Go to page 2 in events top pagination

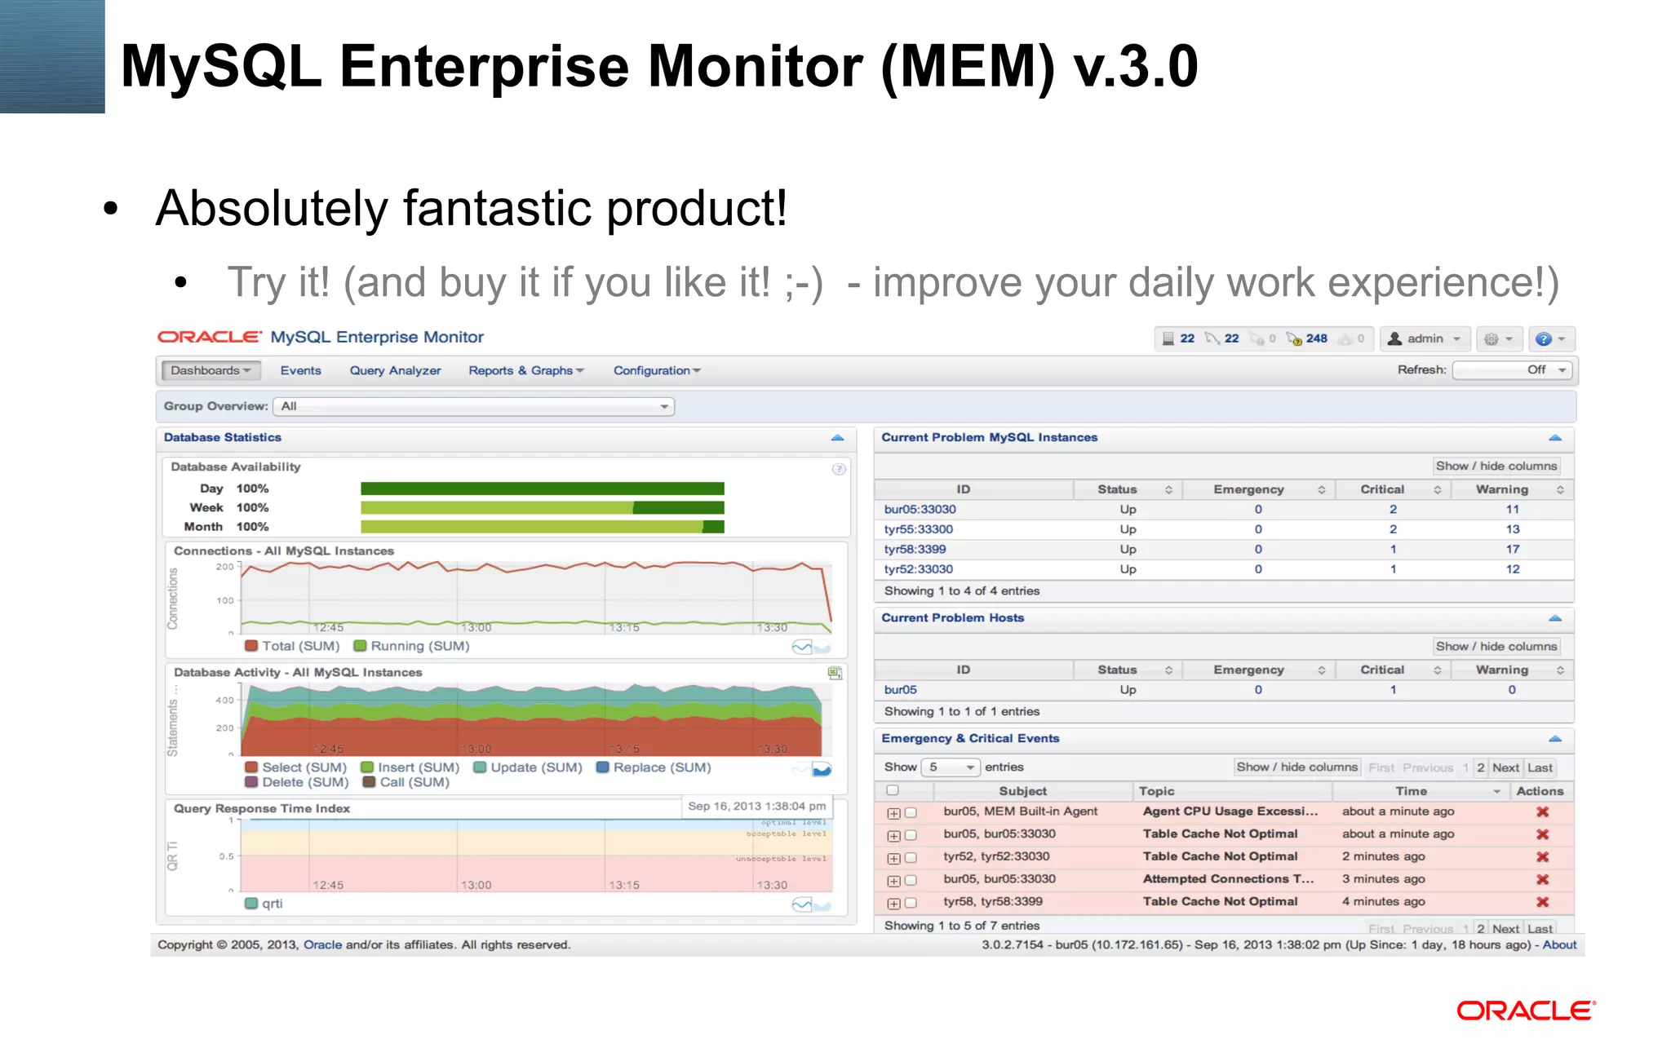1480,767
